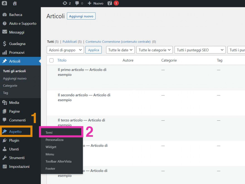
Task: Open Media library from the sidebar icon
Action: (5, 102)
